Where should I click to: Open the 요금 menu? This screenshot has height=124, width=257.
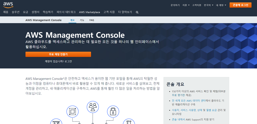point(25,12)
